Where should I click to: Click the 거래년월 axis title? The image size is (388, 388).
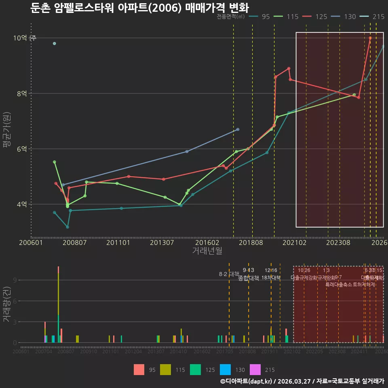click(x=207, y=251)
